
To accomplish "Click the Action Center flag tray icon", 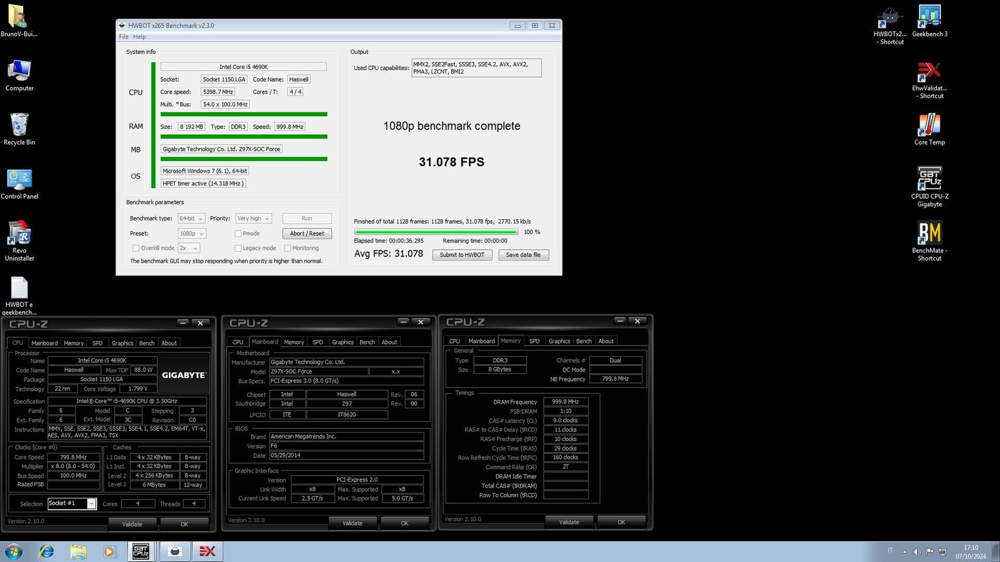I will [x=930, y=552].
